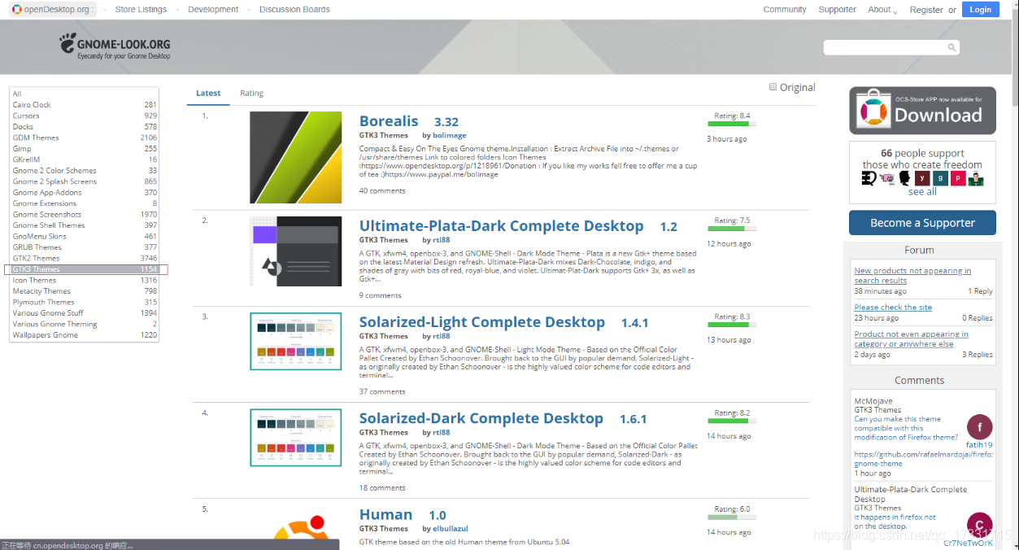This screenshot has height=550, width=1019.
Task: Open the Solarized-Light thumbnail image
Action: [296, 342]
